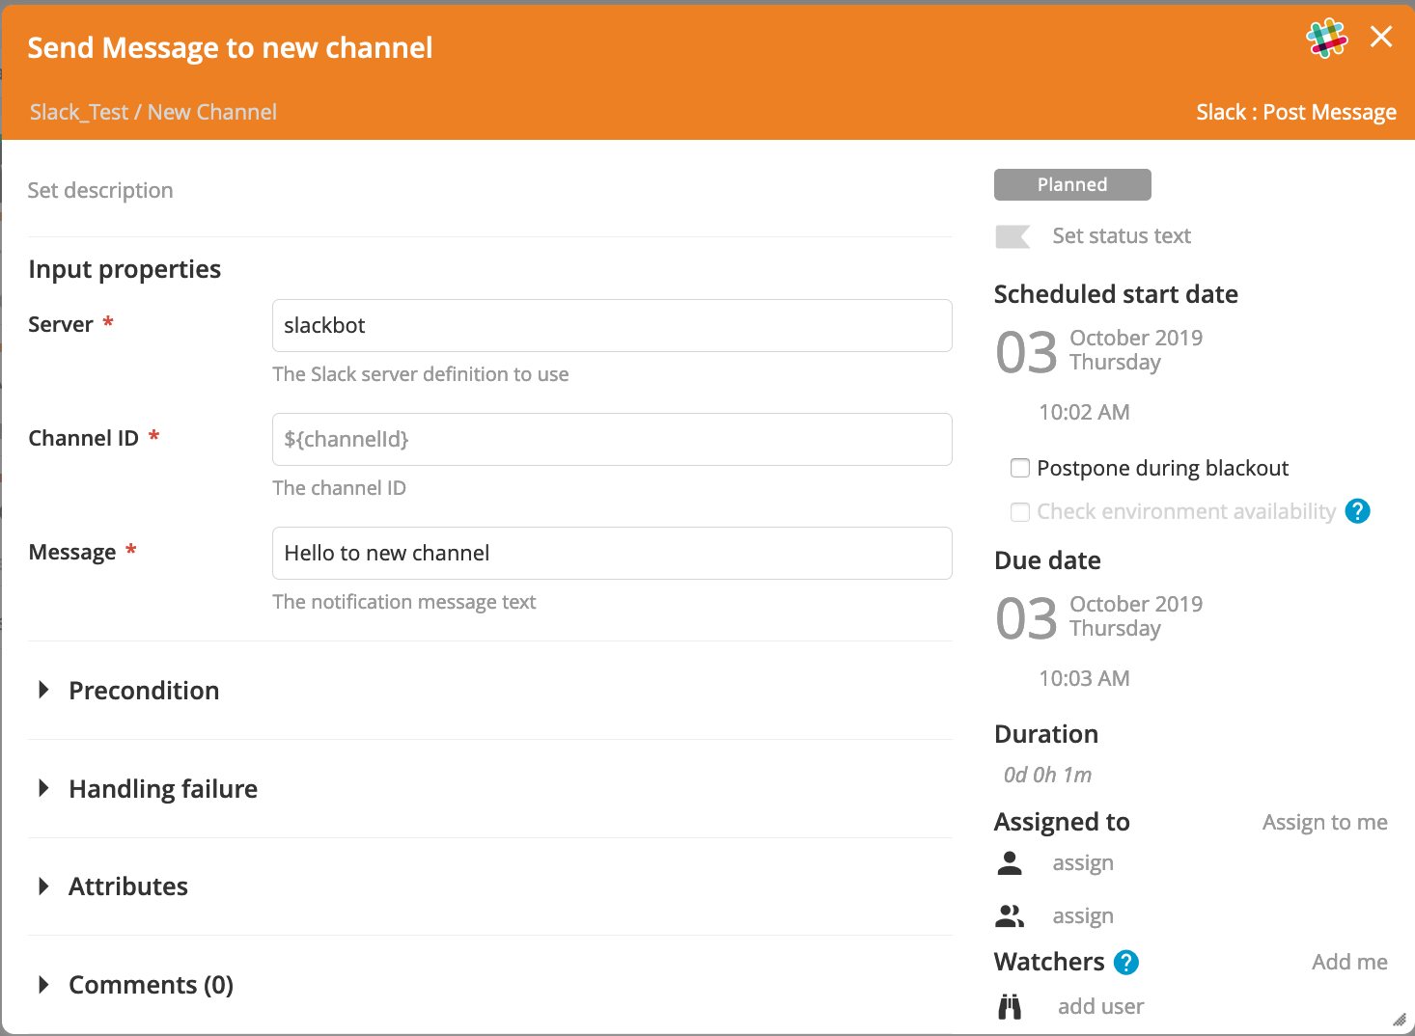The height and width of the screenshot is (1036, 1415).
Task: Click Assign to me link
Action: click(1324, 822)
